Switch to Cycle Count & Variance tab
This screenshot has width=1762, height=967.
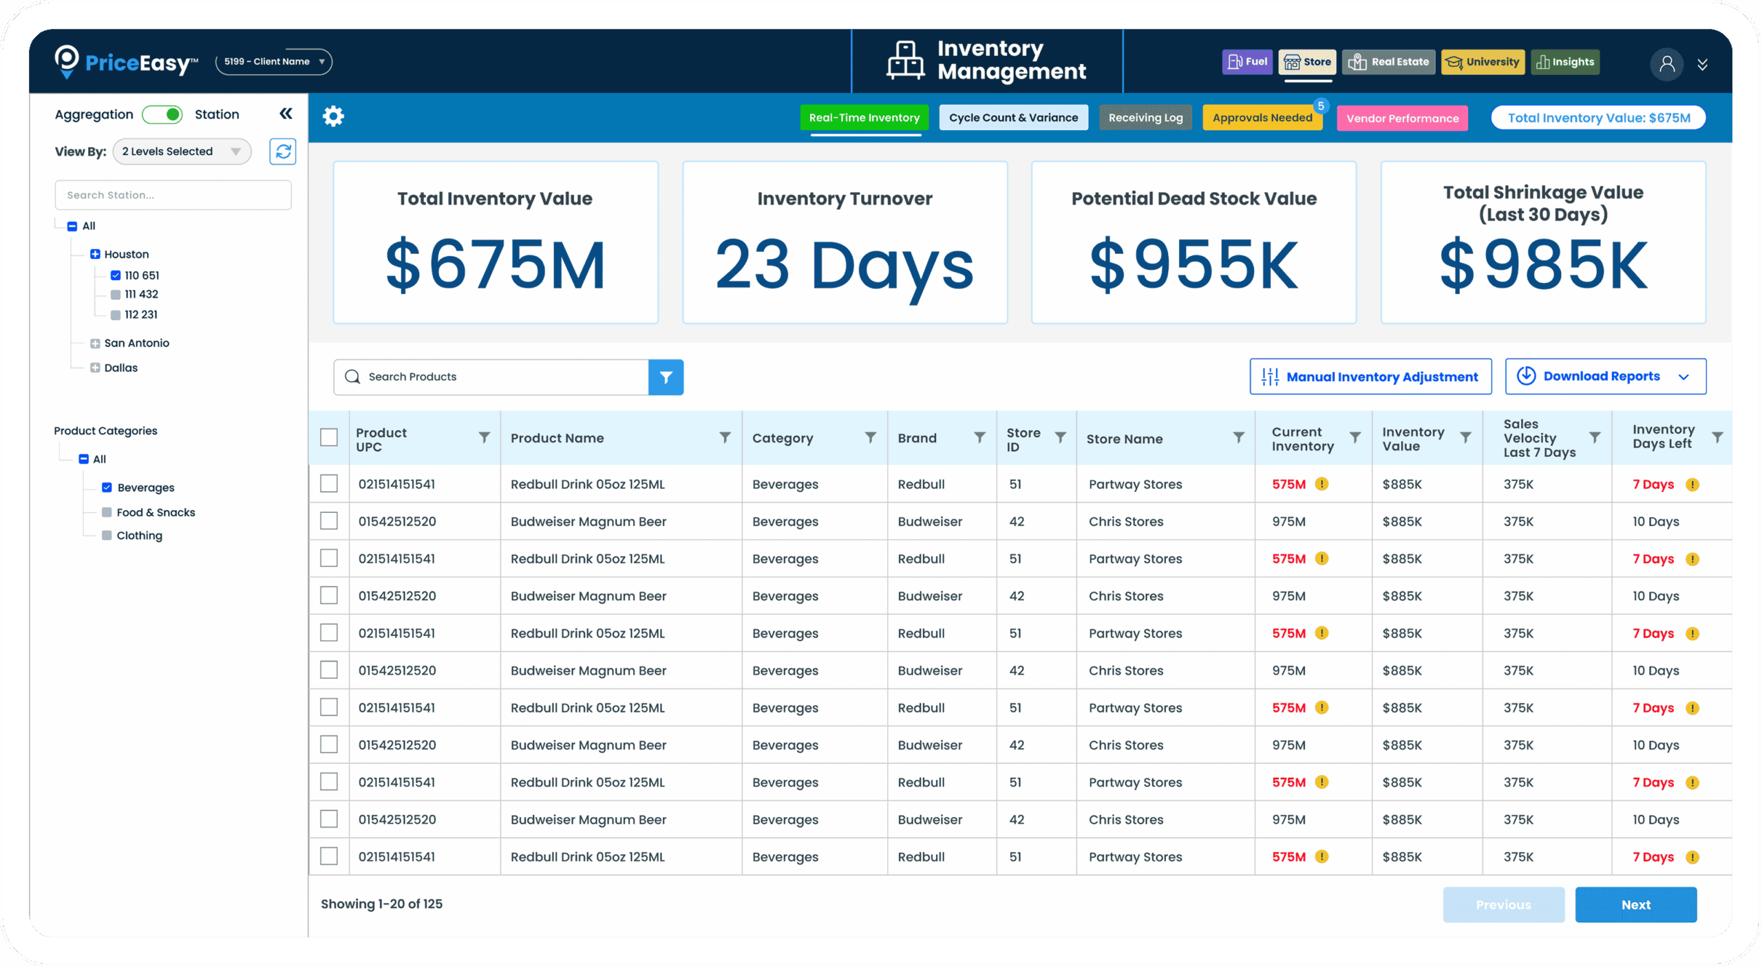[1012, 118]
